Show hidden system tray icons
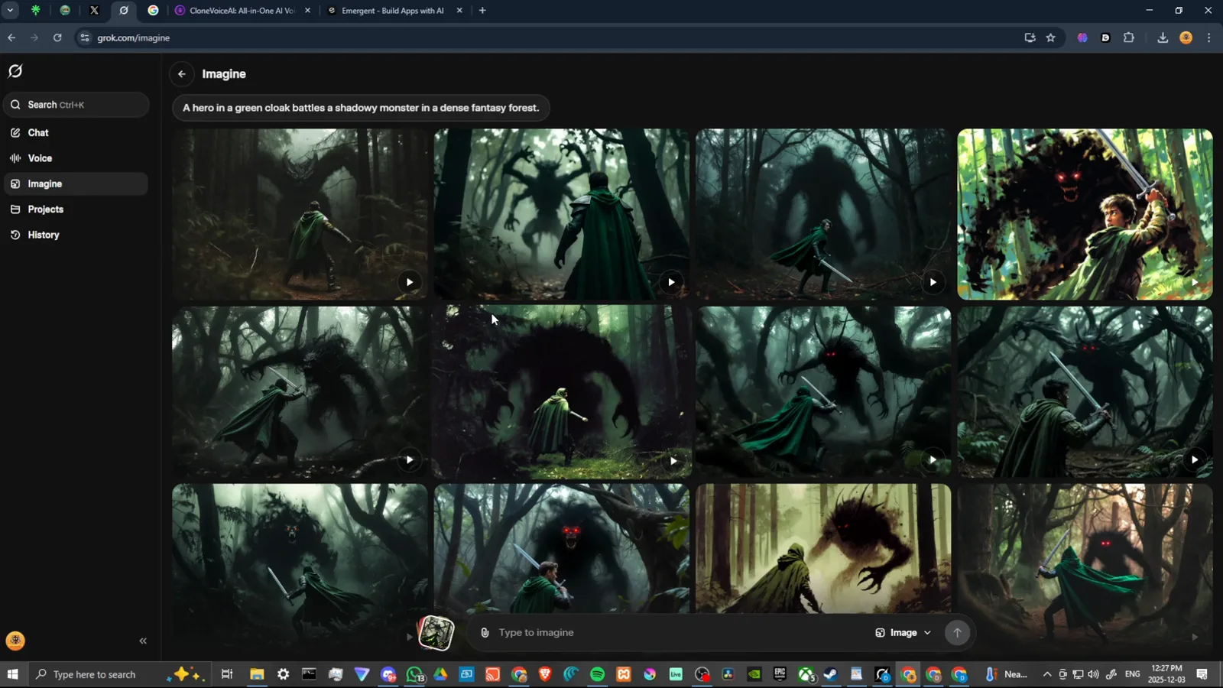 pos(1047,674)
